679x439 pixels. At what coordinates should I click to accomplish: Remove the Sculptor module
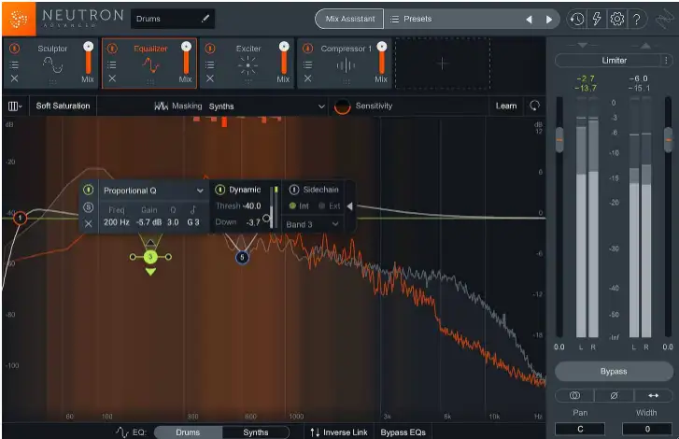point(14,78)
